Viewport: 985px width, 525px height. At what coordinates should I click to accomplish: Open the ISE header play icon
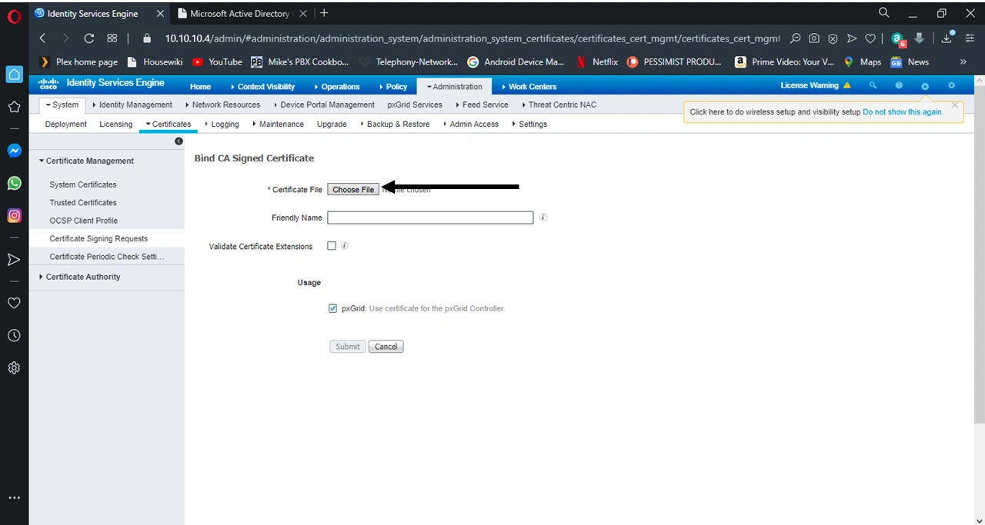click(x=925, y=86)
